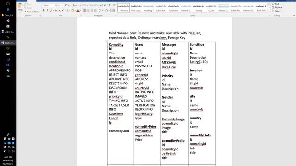Image resolution: width=296 pixels, height=166 pixels.
Task: Expand the Paste options arrow
Action: 20,12
